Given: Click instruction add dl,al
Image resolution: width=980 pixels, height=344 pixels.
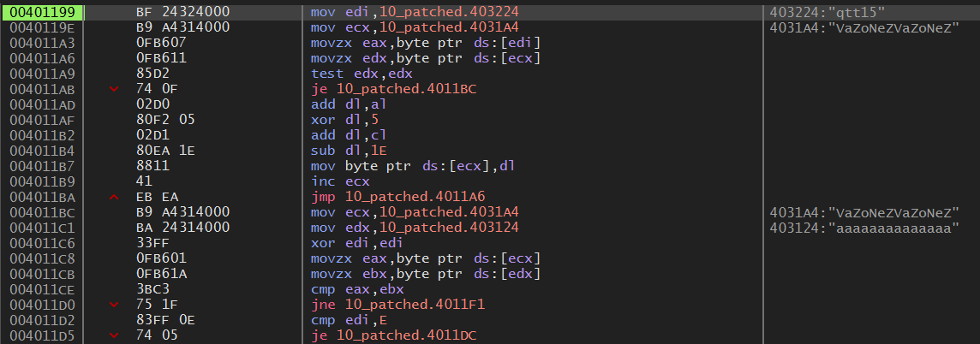Looking at the screenshot, I should click(x=348, y=104).
